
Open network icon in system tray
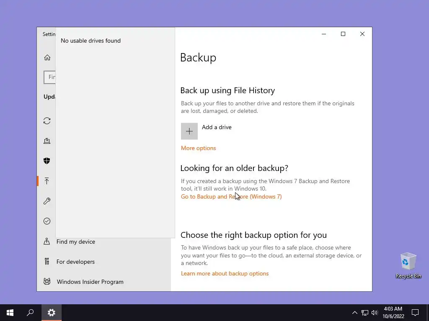point(365,313)
